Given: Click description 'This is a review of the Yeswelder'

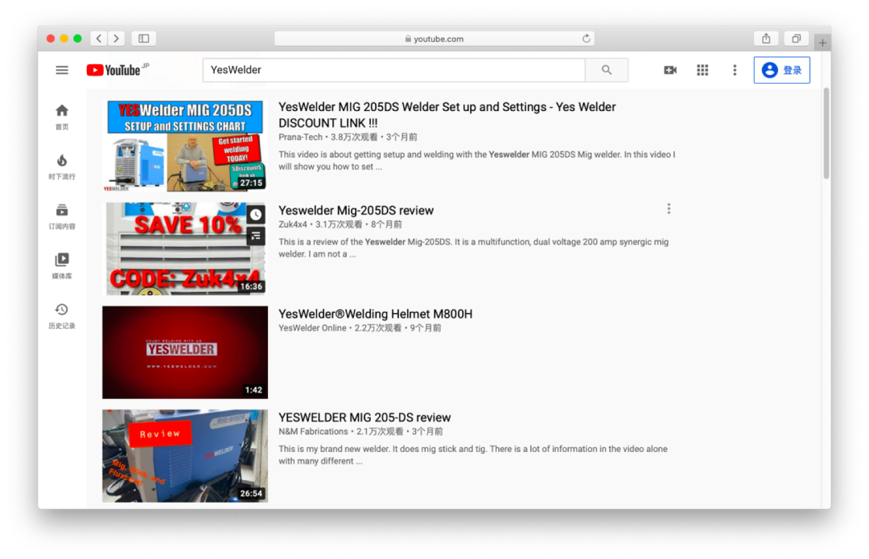Looking at the screenshot, I should [473, 248].
